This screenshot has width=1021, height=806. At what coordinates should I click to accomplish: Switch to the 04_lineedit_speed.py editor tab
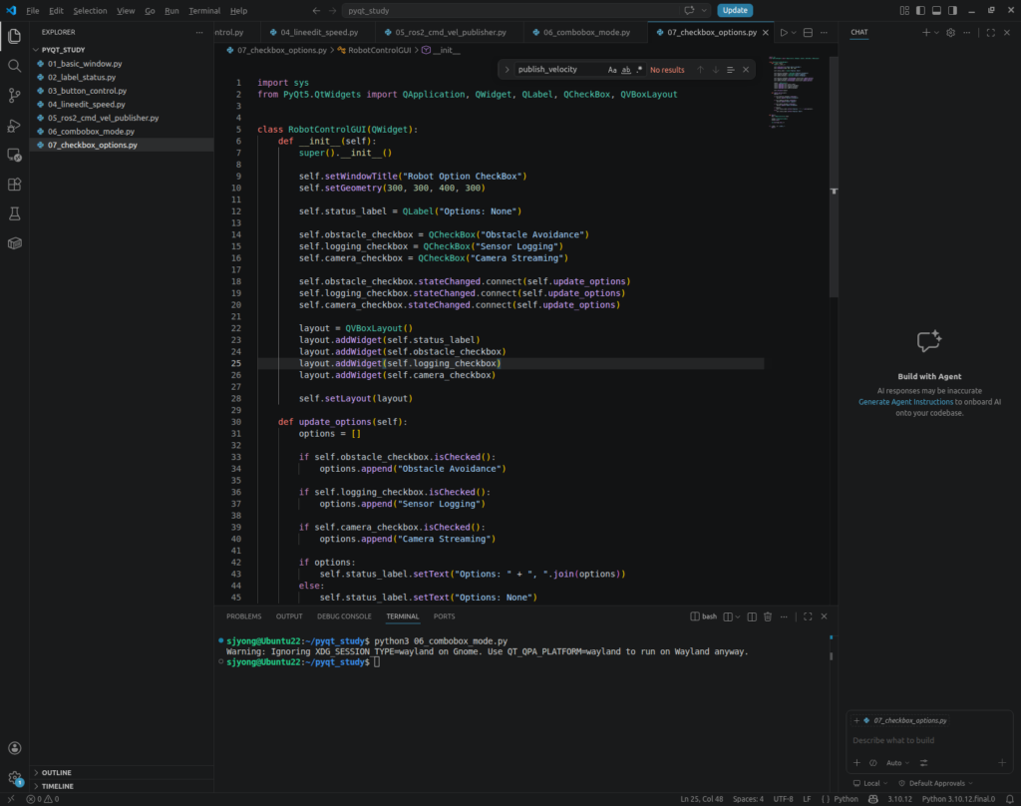[318, 33]
